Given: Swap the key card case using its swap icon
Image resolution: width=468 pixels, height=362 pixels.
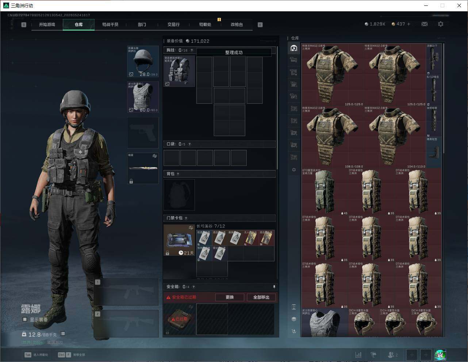Looking at the screenshot, I should coord(191,228).
